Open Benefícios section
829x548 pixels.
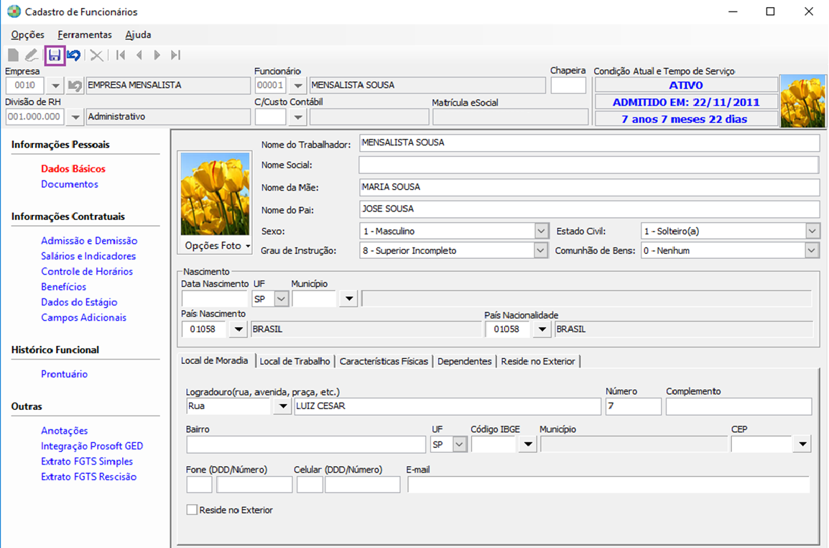(x=63, y=287)
